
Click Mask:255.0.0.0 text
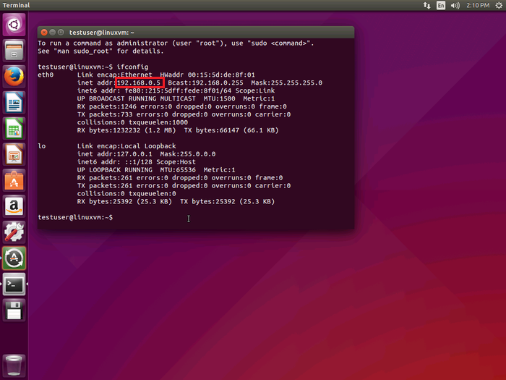pos(188,154)
